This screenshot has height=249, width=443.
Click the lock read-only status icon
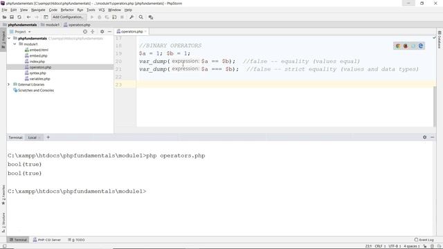click(x=424, y=246)
